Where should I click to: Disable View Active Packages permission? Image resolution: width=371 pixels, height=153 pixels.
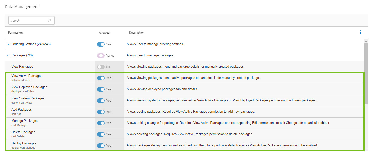101,78
